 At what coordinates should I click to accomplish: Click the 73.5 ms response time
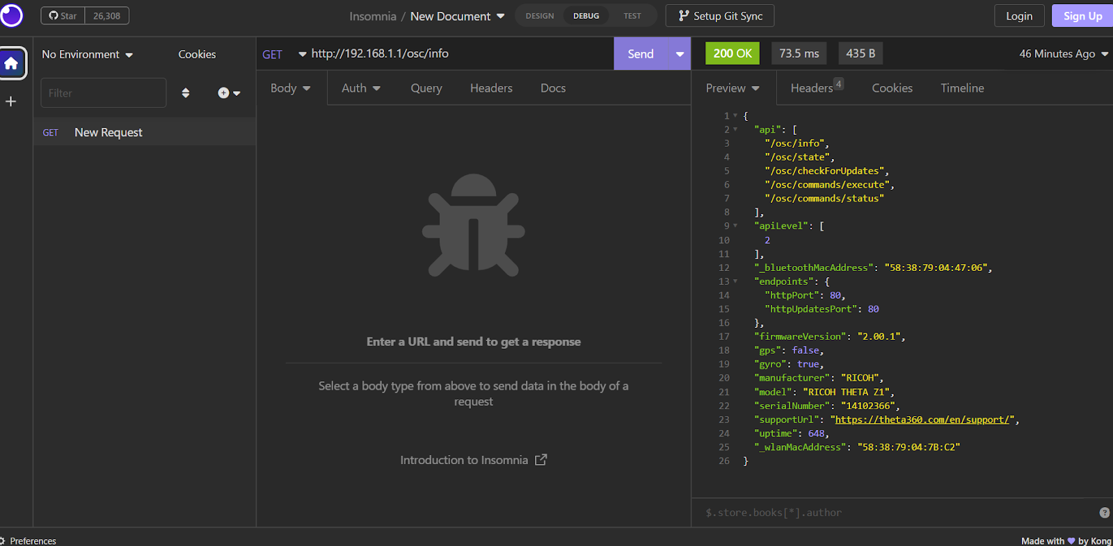pos(799,53)
